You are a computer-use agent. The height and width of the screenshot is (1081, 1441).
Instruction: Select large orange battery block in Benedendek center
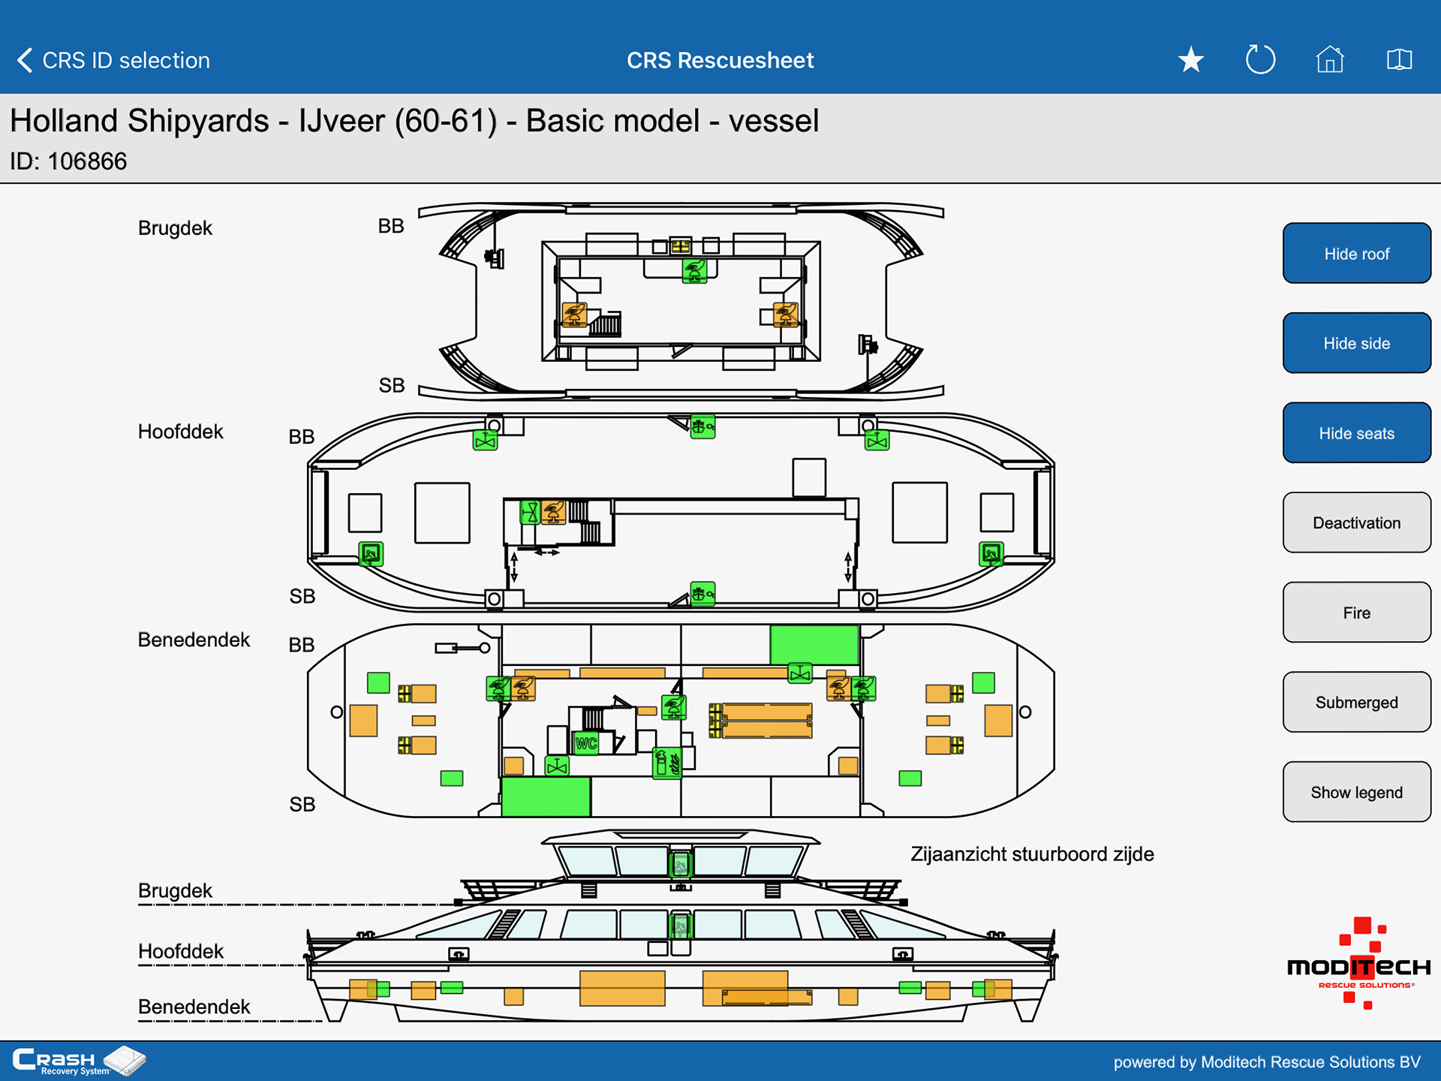[766, 721]
